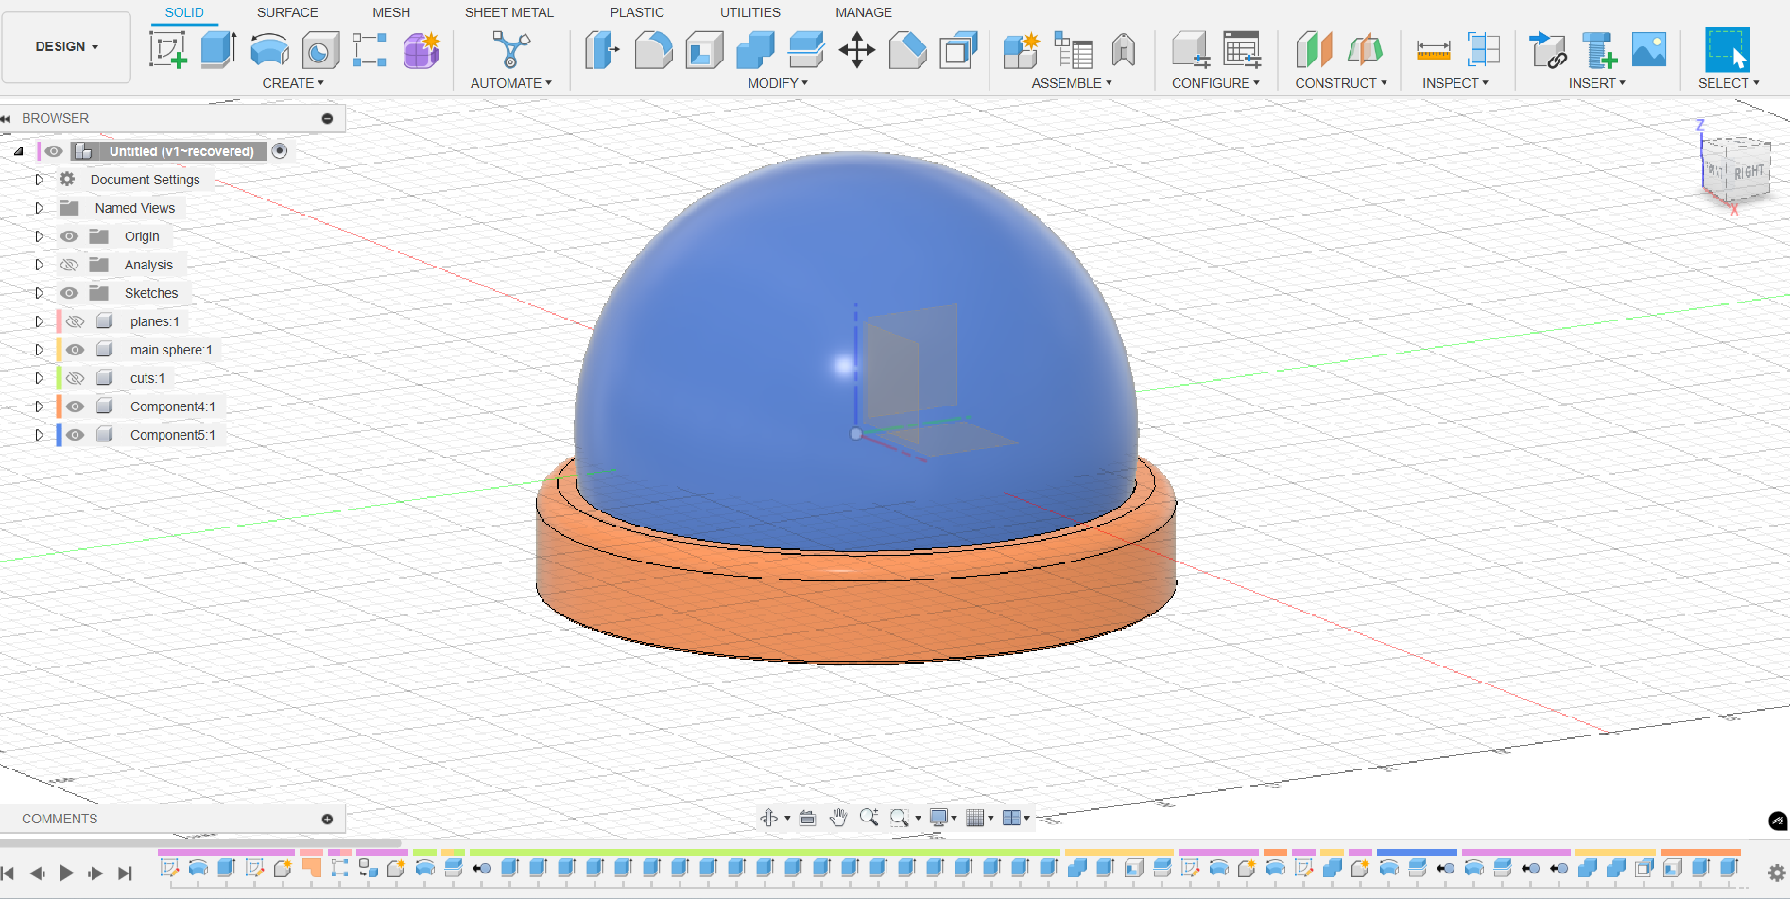Switch to the MESH tab

[x=391, y=12]
